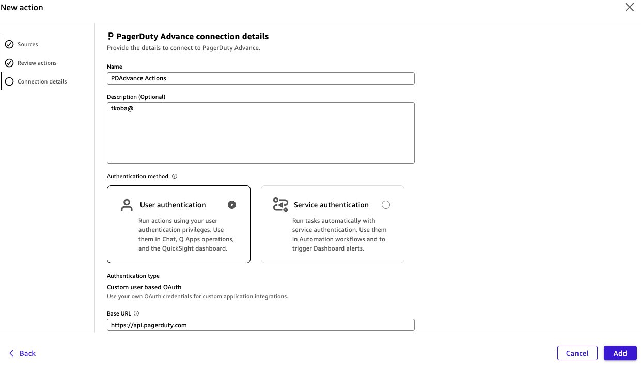Click the chevron arrow next to Back

[x=11, y=353]
